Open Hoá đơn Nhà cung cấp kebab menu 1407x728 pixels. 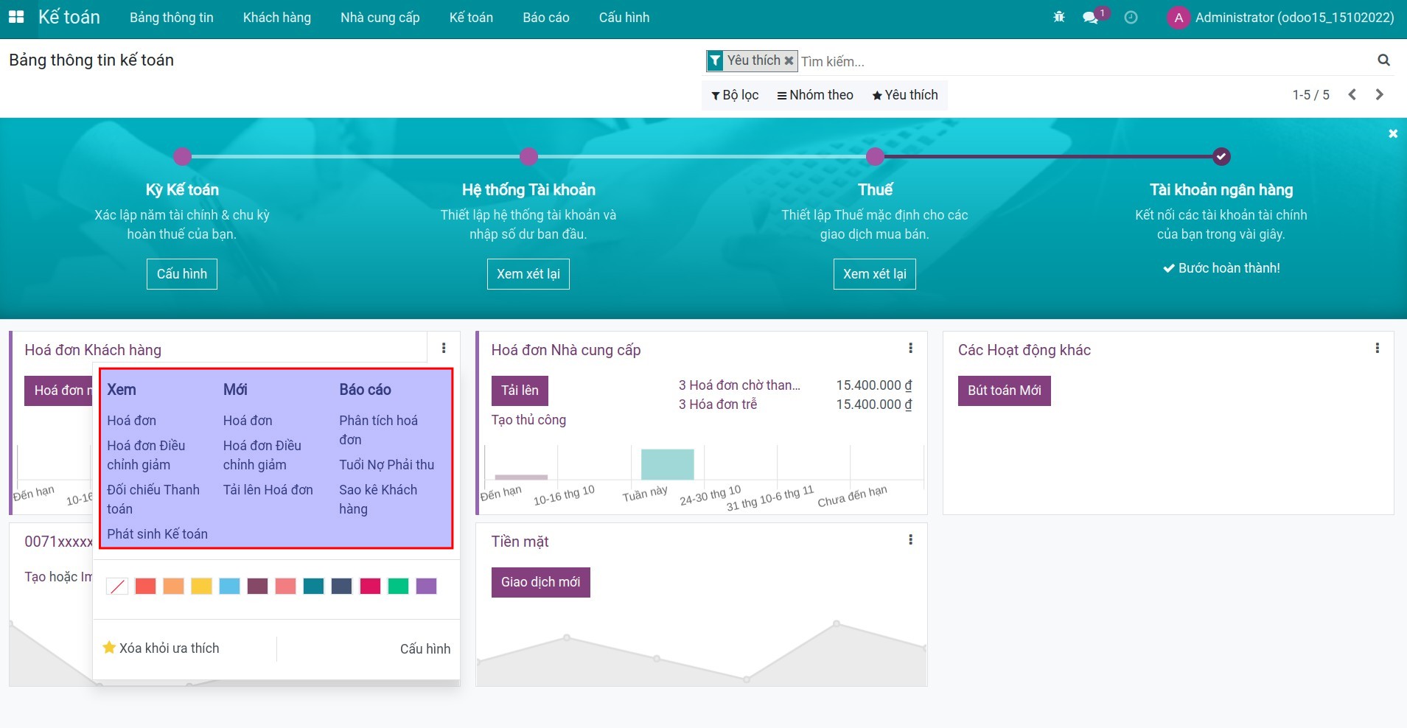pos(910,349)
